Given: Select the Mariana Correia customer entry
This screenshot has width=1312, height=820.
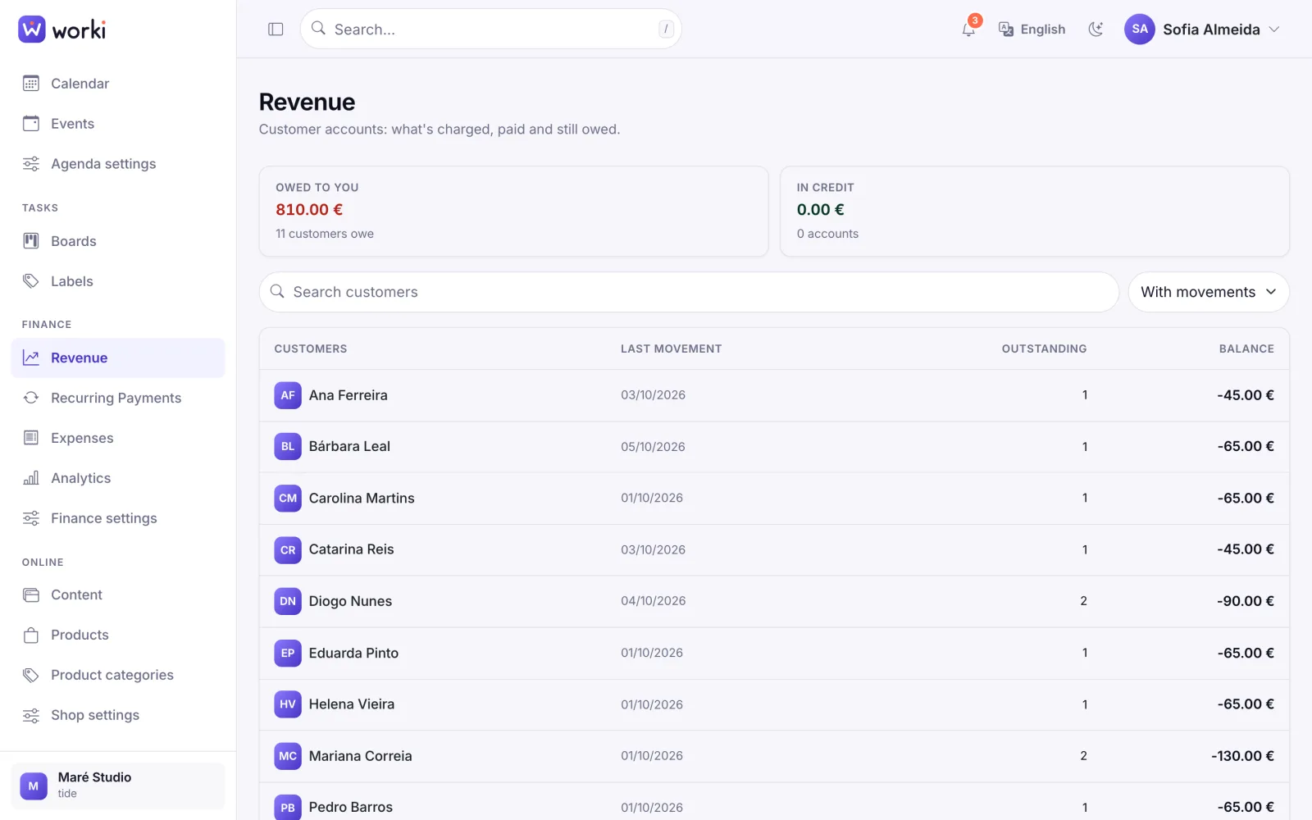Looking at the screenshot, I should pos(774,756).
